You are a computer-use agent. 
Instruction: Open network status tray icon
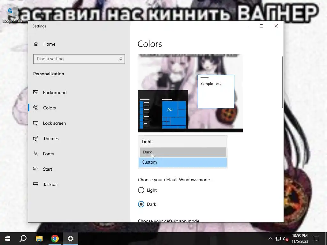click(278, 239)
